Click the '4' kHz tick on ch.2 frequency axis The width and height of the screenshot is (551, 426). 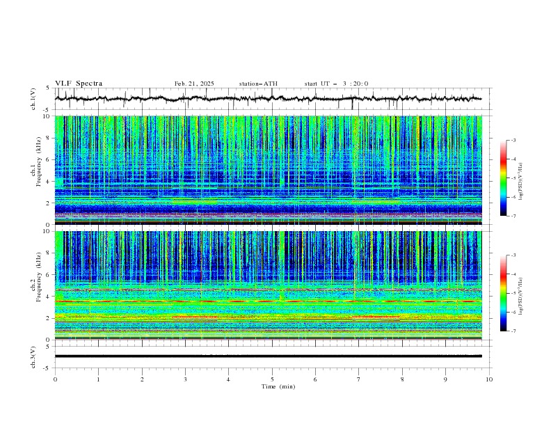49,297
